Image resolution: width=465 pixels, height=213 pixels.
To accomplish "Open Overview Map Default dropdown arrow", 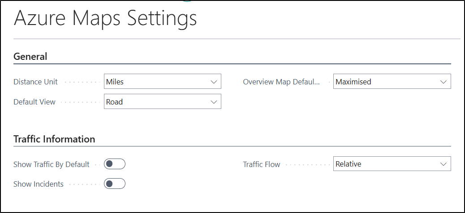I will coord(443,82).
